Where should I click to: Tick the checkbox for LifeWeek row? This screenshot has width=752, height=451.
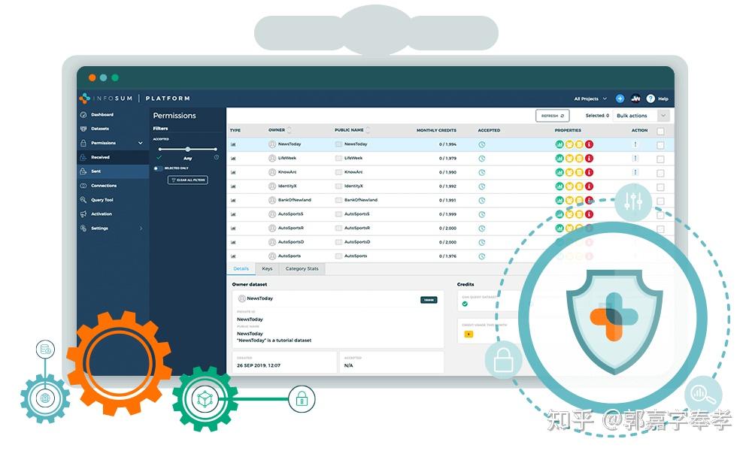660,159
